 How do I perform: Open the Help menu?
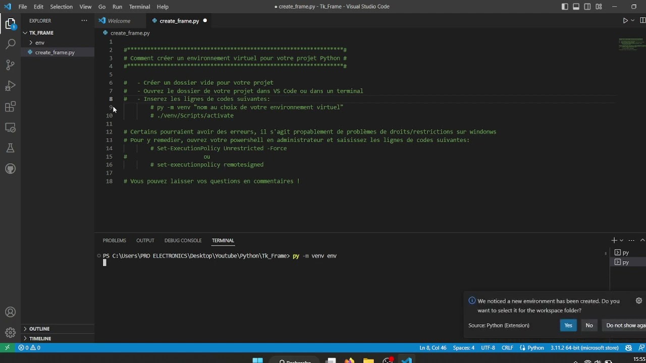[x=163, y=7]
